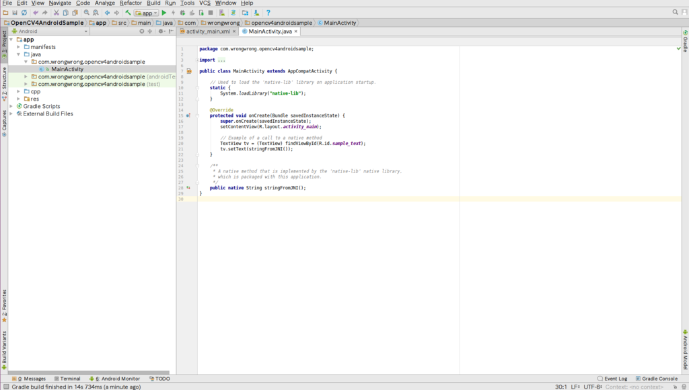Select MainActivity in the project tree
689x390 pixels.
tap(67, 69)
